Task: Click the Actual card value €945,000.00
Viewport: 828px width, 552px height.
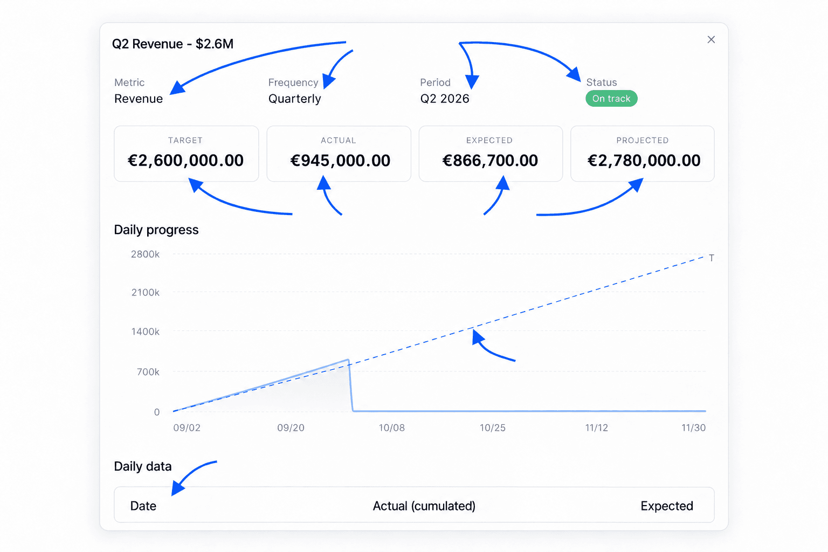Action: (340, 160)
